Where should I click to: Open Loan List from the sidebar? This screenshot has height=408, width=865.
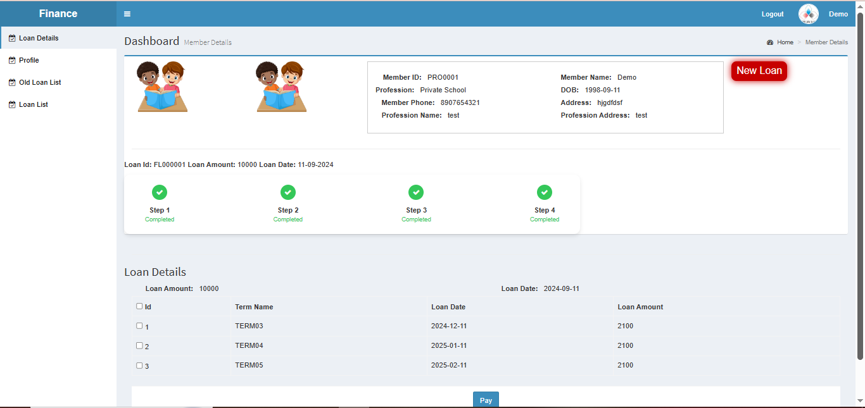pos(34,104)
